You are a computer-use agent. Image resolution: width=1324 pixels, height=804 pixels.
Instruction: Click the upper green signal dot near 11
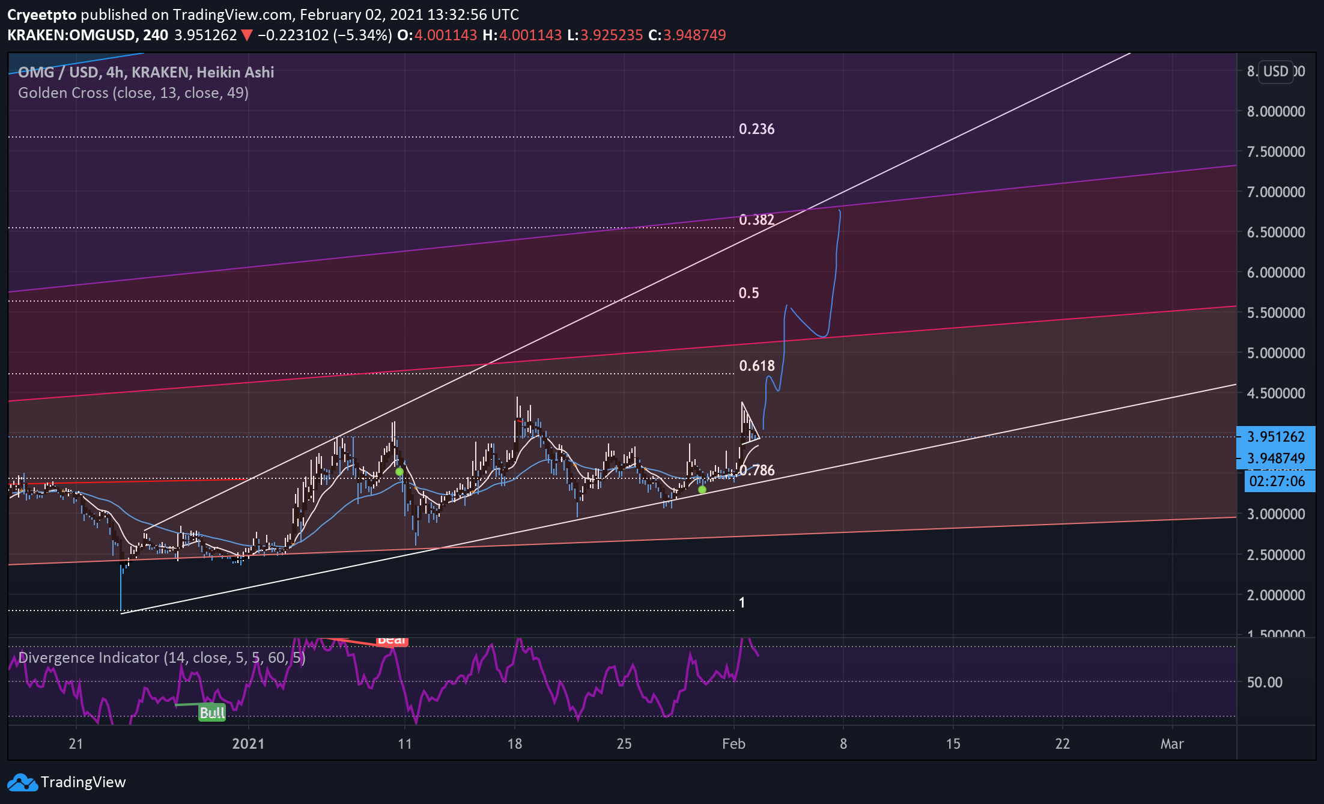point(399,472)
